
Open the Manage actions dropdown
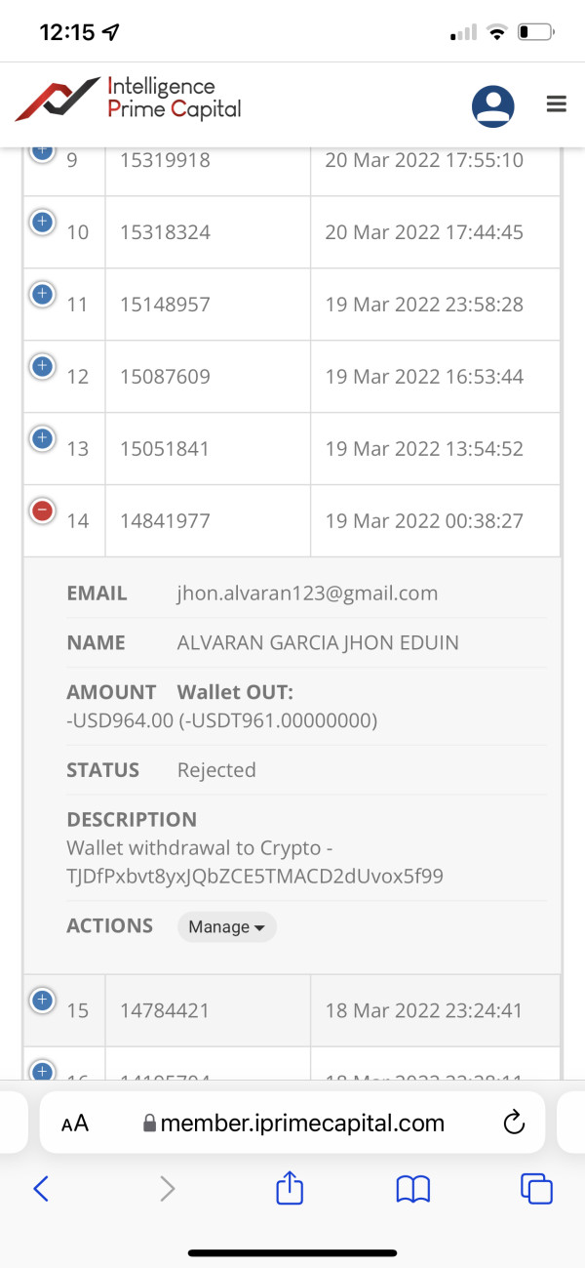(x=226, y=926)
